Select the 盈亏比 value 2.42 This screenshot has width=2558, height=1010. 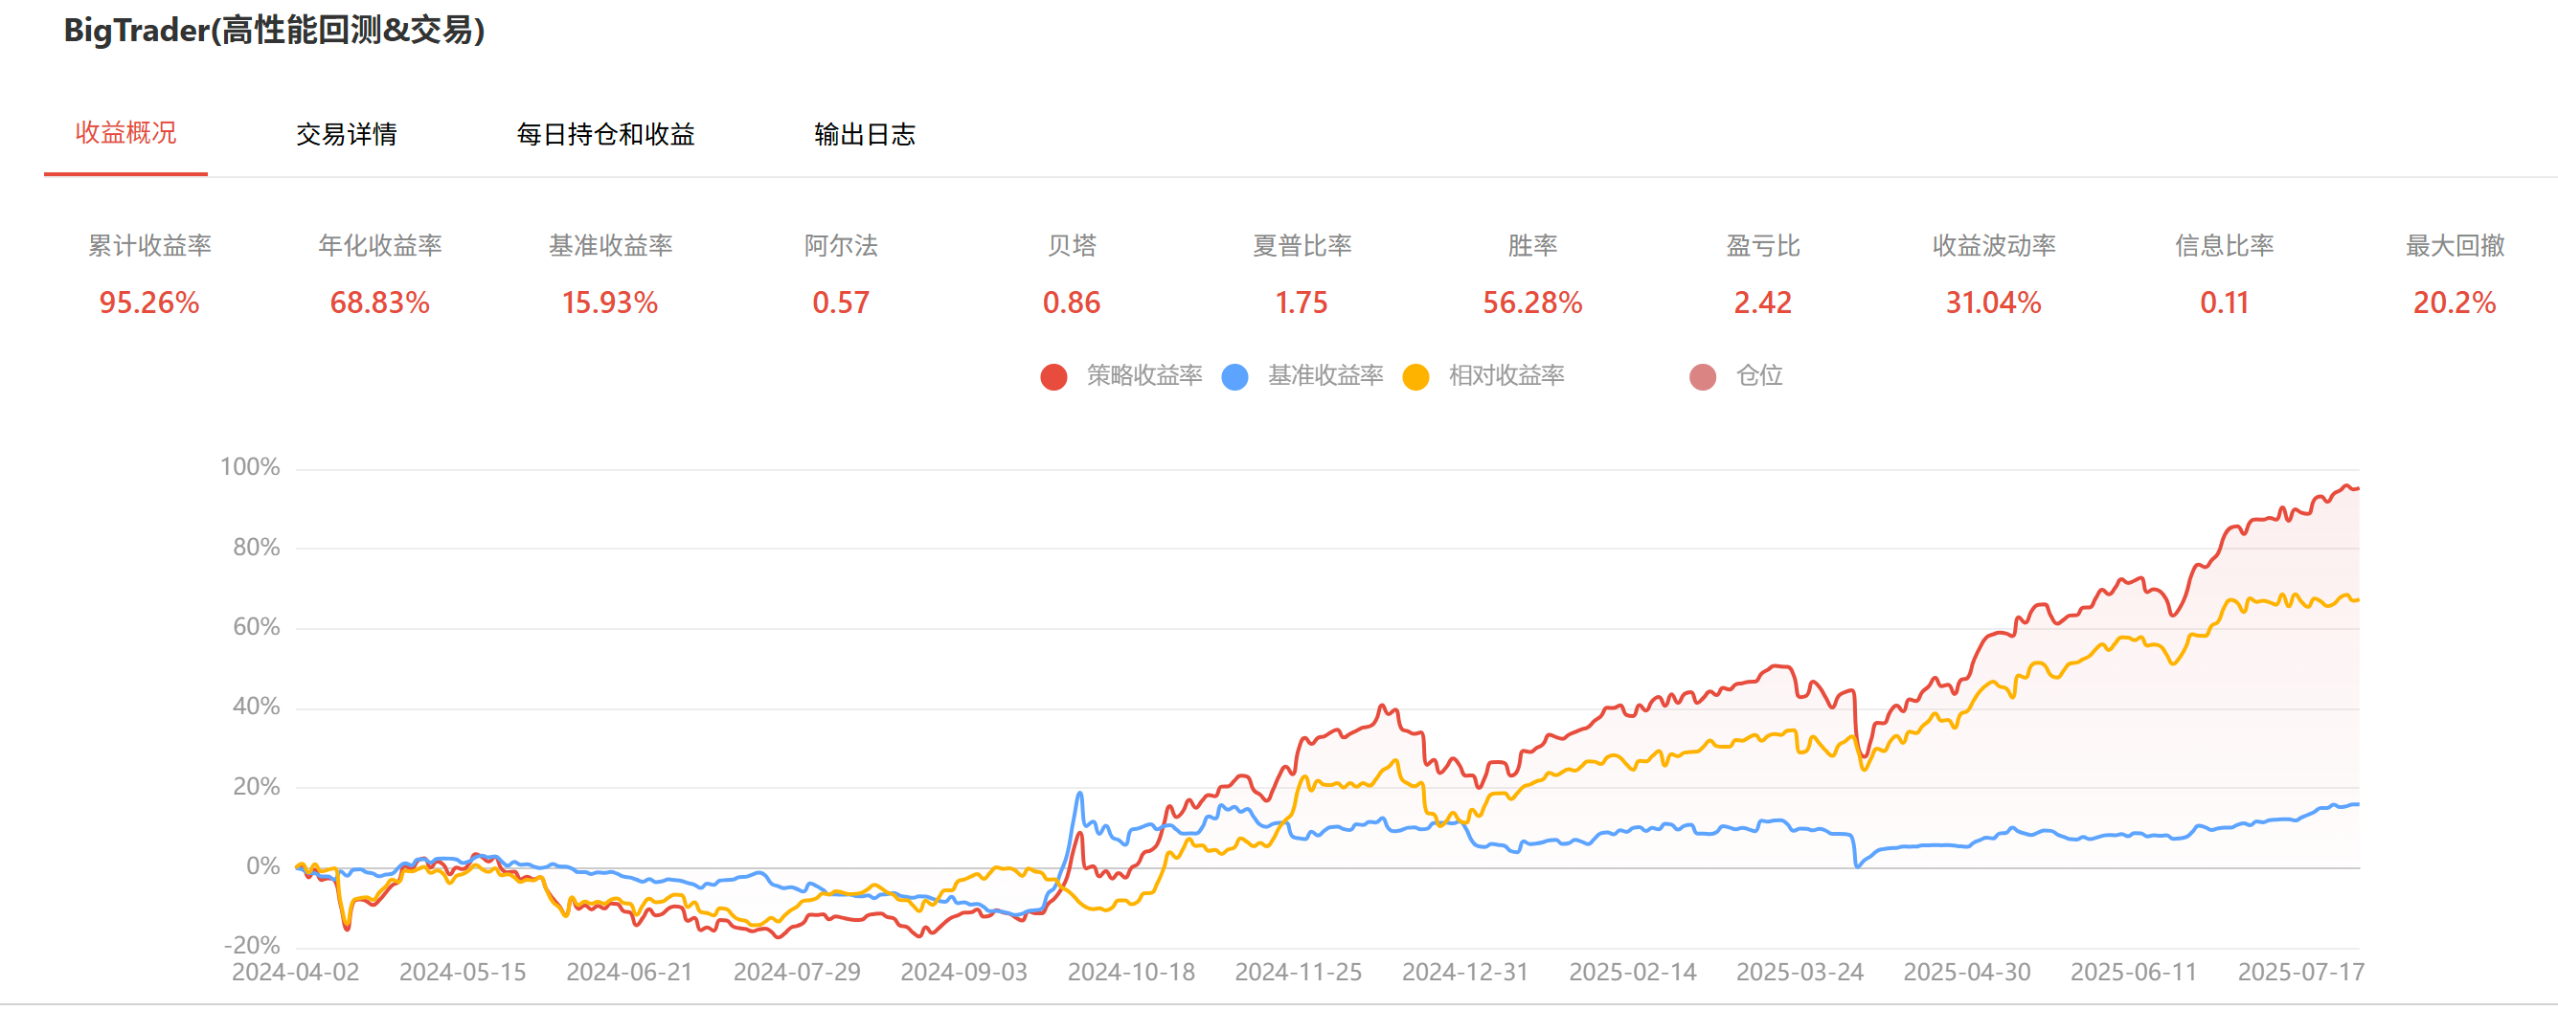tap(1762, 303)
